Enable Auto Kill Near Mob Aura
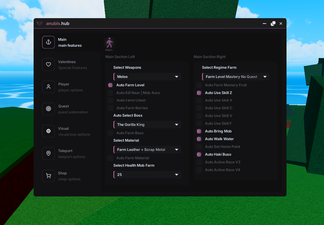The height and width of the screenshot is (225, 324). [110, 93]
